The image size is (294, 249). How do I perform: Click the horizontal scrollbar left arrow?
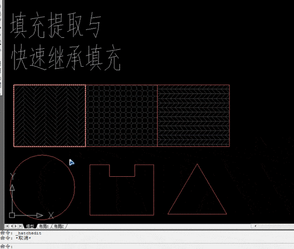tap(255, 226)
